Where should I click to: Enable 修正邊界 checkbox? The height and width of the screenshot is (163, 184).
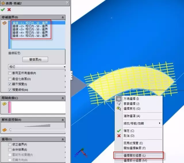click(x=10, y=144)
